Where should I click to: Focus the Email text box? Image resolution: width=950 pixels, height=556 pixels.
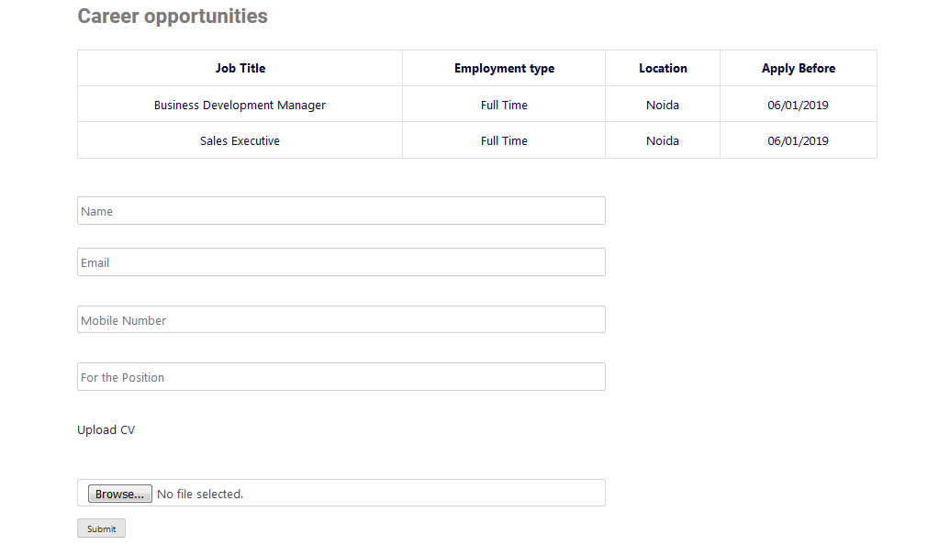click(341, 262)
